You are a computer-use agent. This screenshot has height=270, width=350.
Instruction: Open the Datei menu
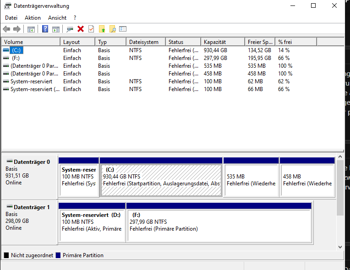[x=11, y=18]
